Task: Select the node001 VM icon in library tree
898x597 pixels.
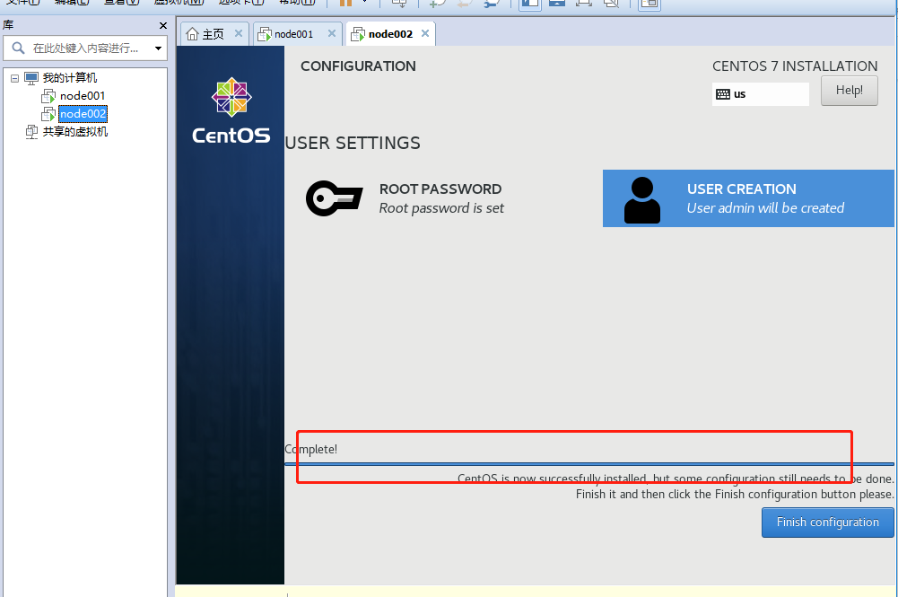Action: [x=48, y=96]
